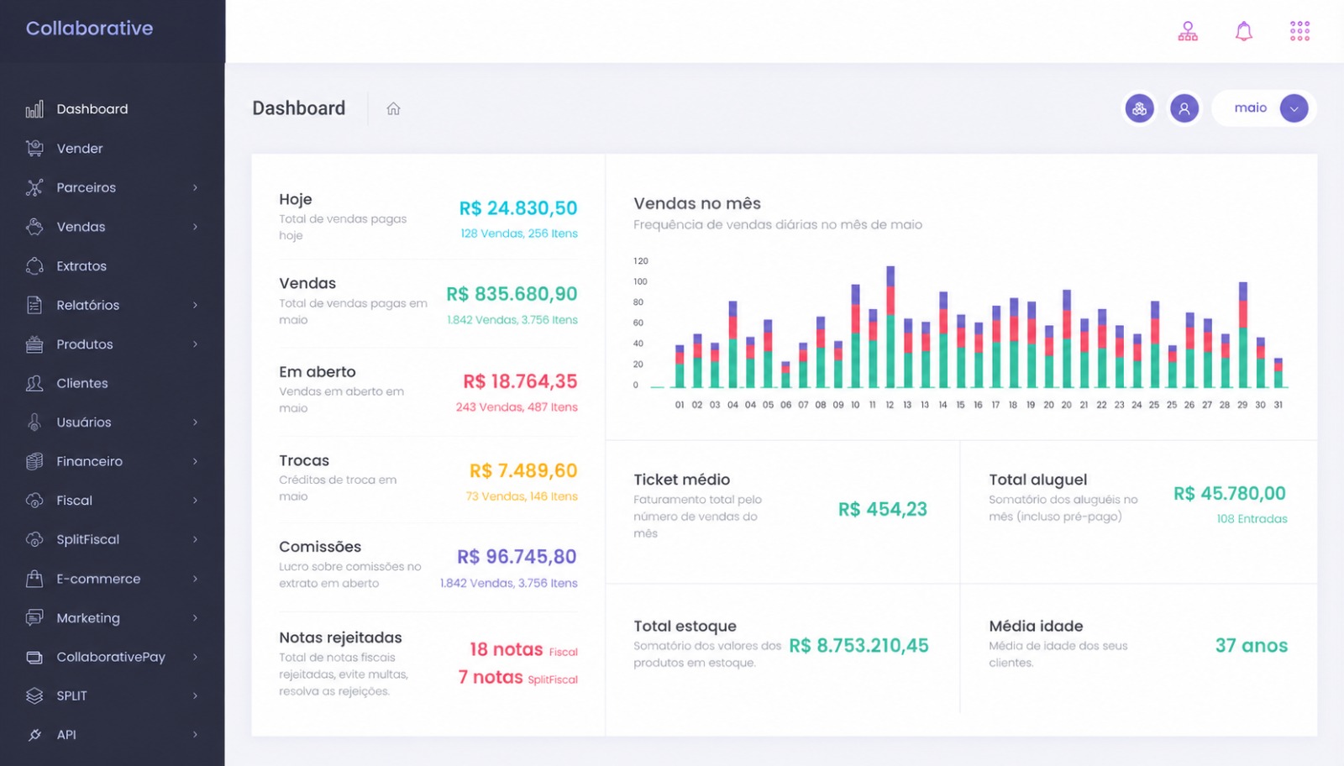Click the E-commerce shopping bag icon
Viewport: 1344px width, 766px height.
[x=34, y=579]
